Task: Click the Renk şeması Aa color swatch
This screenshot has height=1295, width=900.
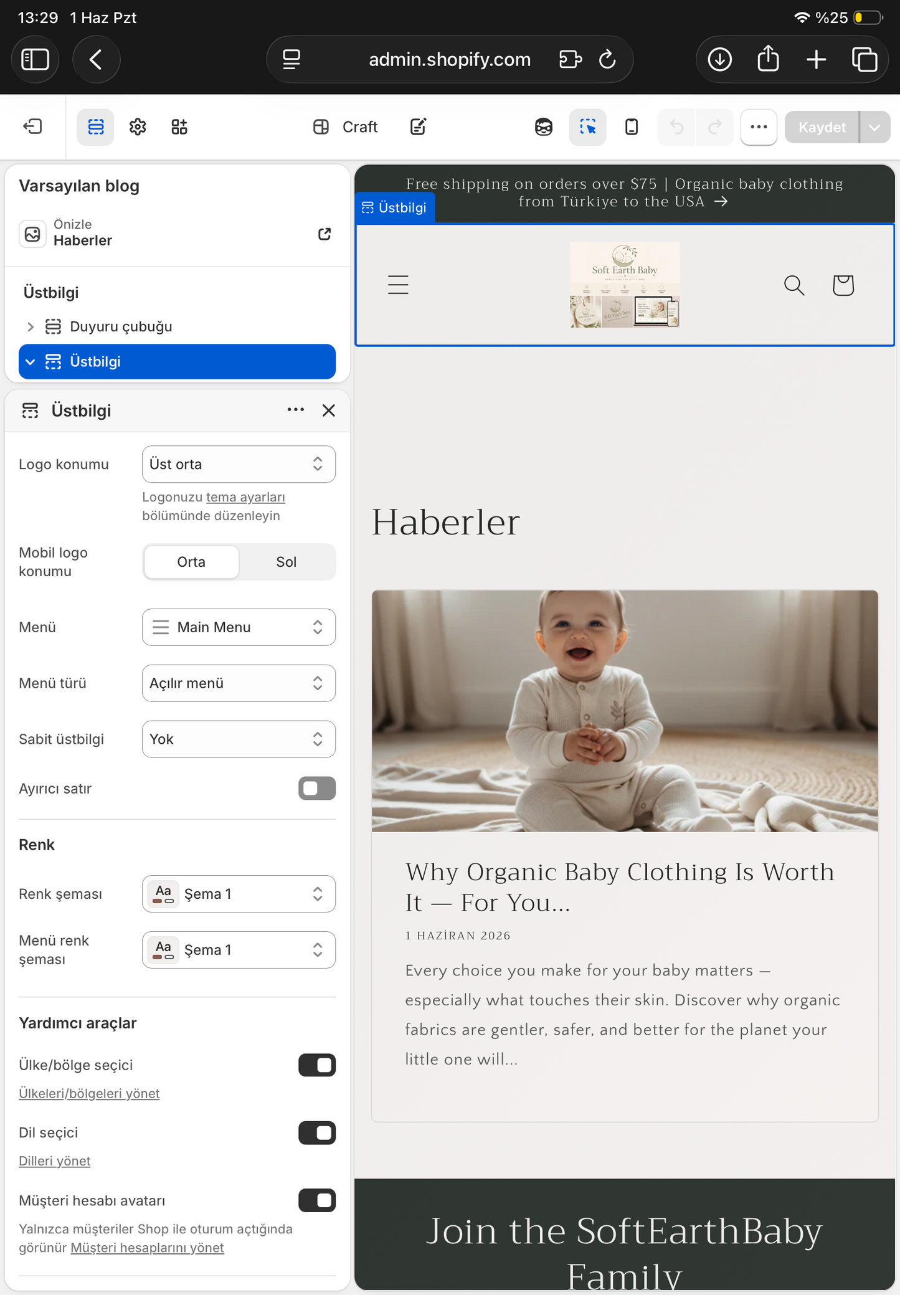Action: (164, 894)
